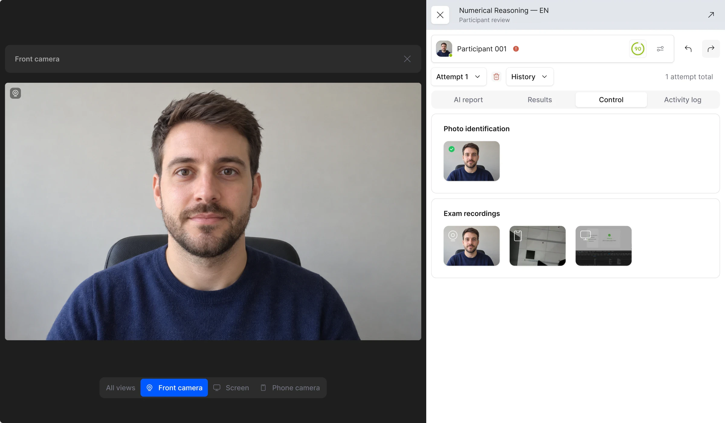Expand the Attempt 1 dropdown
The image size is (725, 423).
459,77
